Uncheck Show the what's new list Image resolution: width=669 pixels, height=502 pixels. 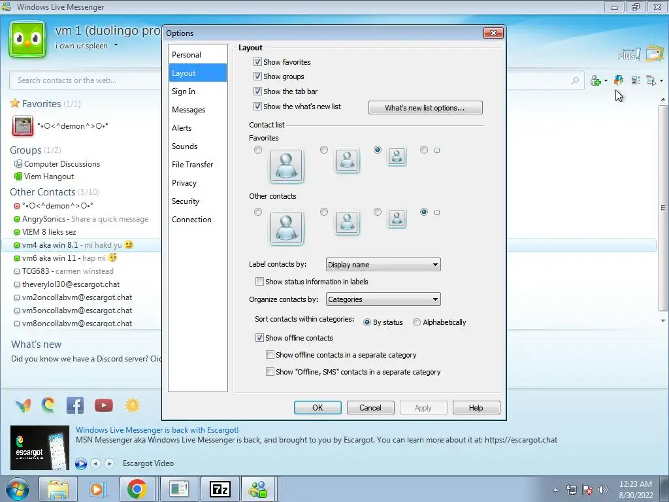[257, 107]
